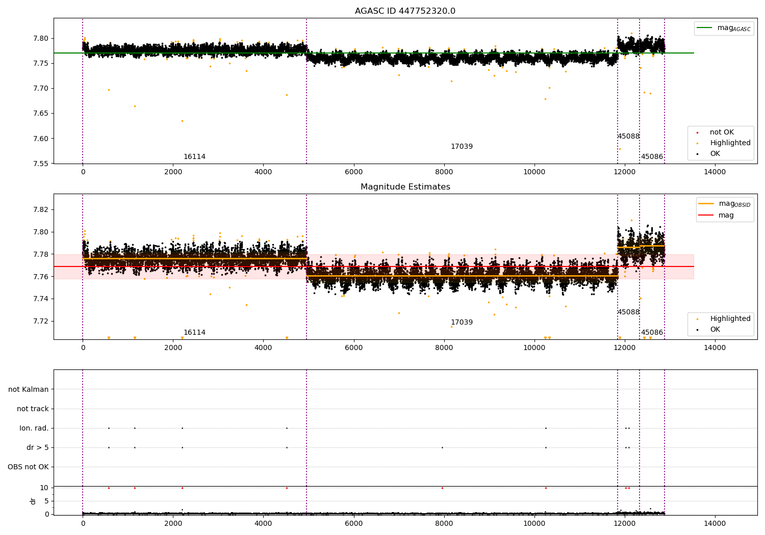Click the 45088 label in the top plot

click(628, 137)
